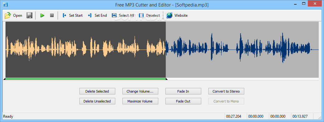Screen dimensions: 324x122
Task: Click inside selected orange waveform area
Action: [x=86, y=50]
